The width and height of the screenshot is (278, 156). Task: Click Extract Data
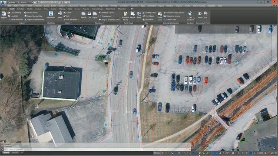[x=170, y=19]
